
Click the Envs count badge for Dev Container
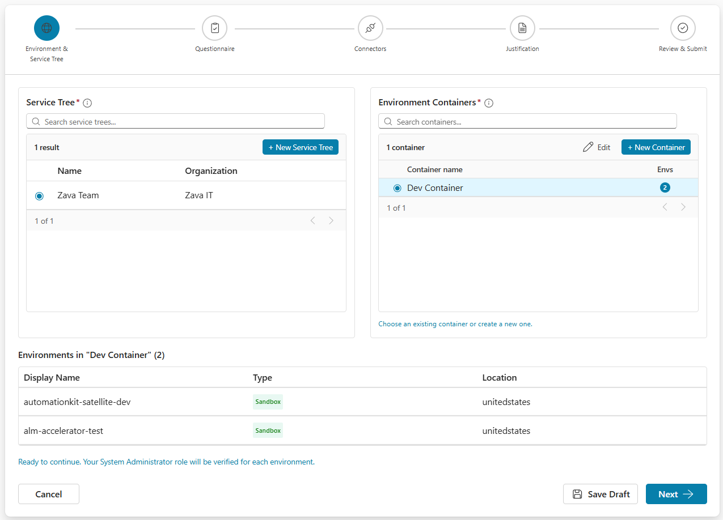coord(665,187)
